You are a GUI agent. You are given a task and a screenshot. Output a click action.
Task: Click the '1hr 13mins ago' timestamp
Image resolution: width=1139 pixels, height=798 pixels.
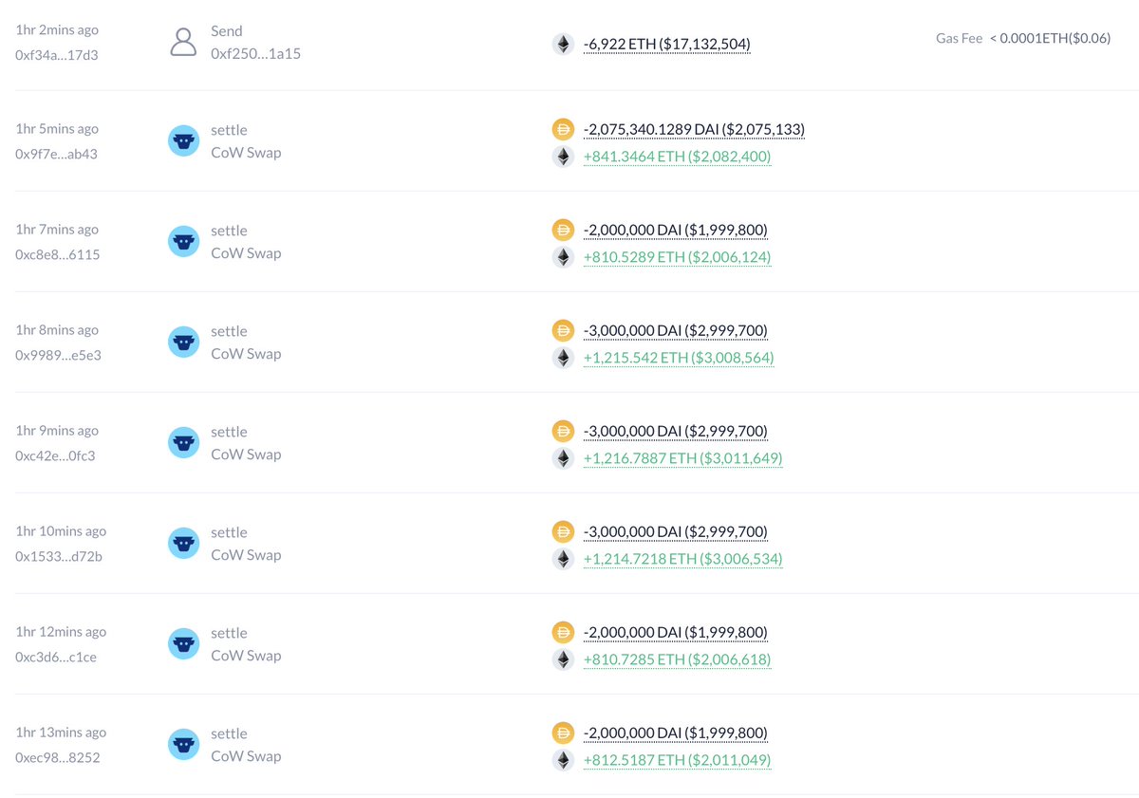point(61,733)
